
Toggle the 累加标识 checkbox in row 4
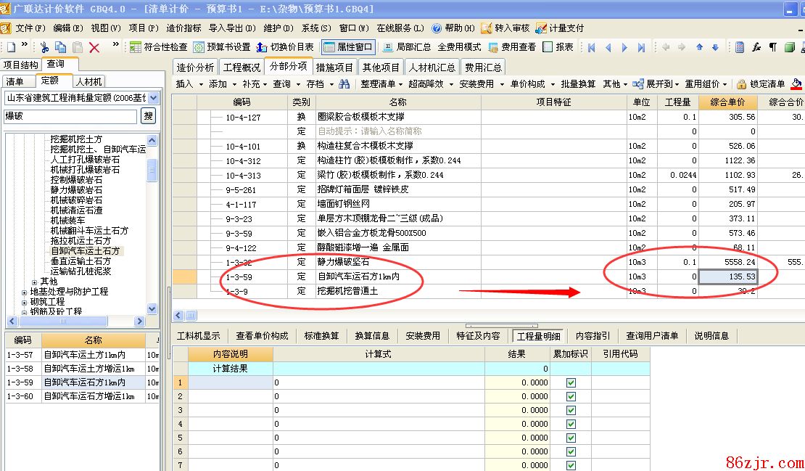coord(571,424)
